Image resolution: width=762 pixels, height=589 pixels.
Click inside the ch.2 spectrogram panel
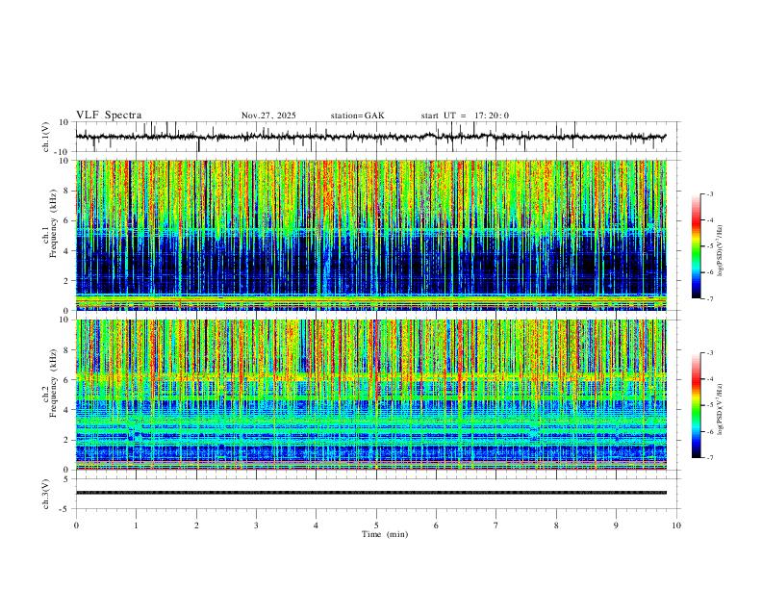(x=370, y=395)
